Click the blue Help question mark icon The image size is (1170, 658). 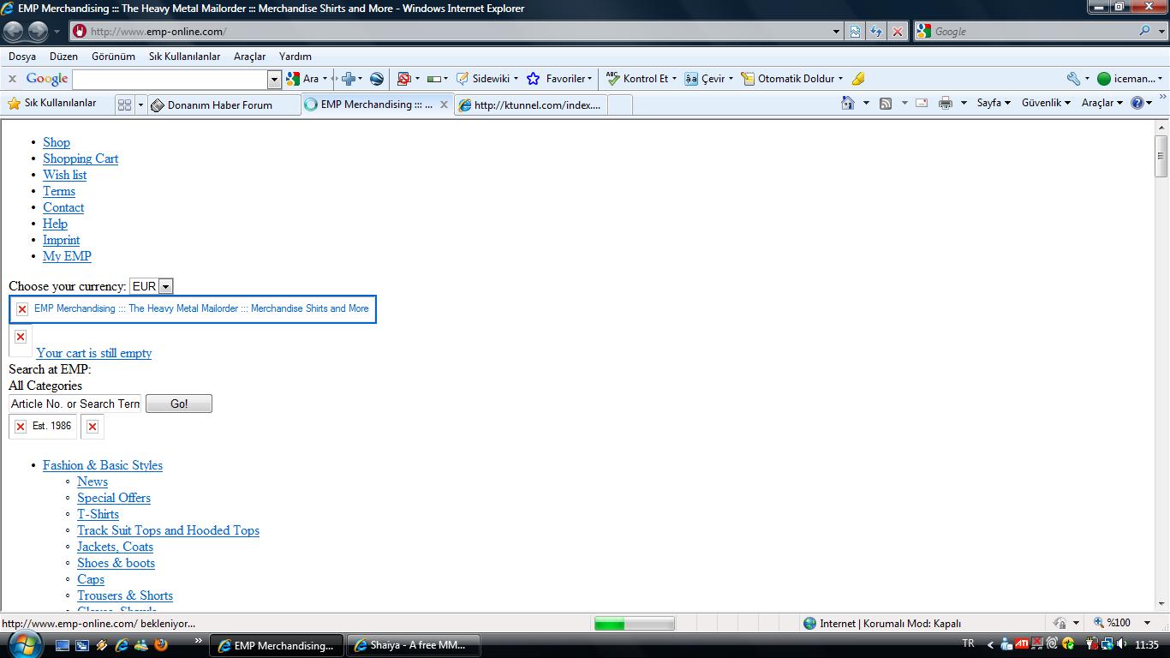tap(1137, 103)
